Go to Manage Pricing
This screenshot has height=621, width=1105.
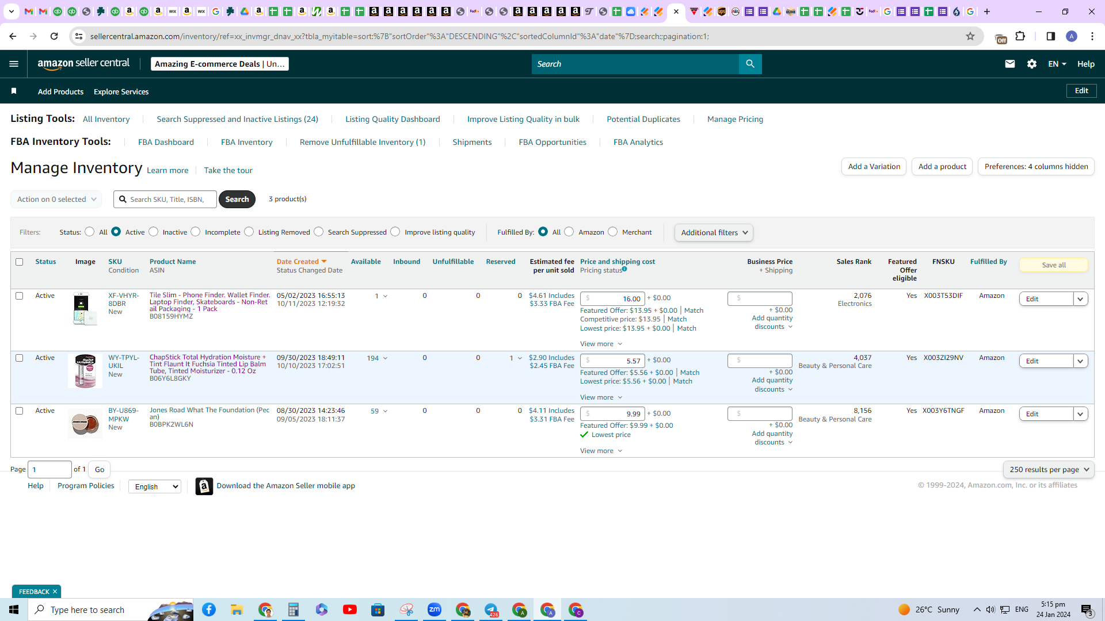735,119
